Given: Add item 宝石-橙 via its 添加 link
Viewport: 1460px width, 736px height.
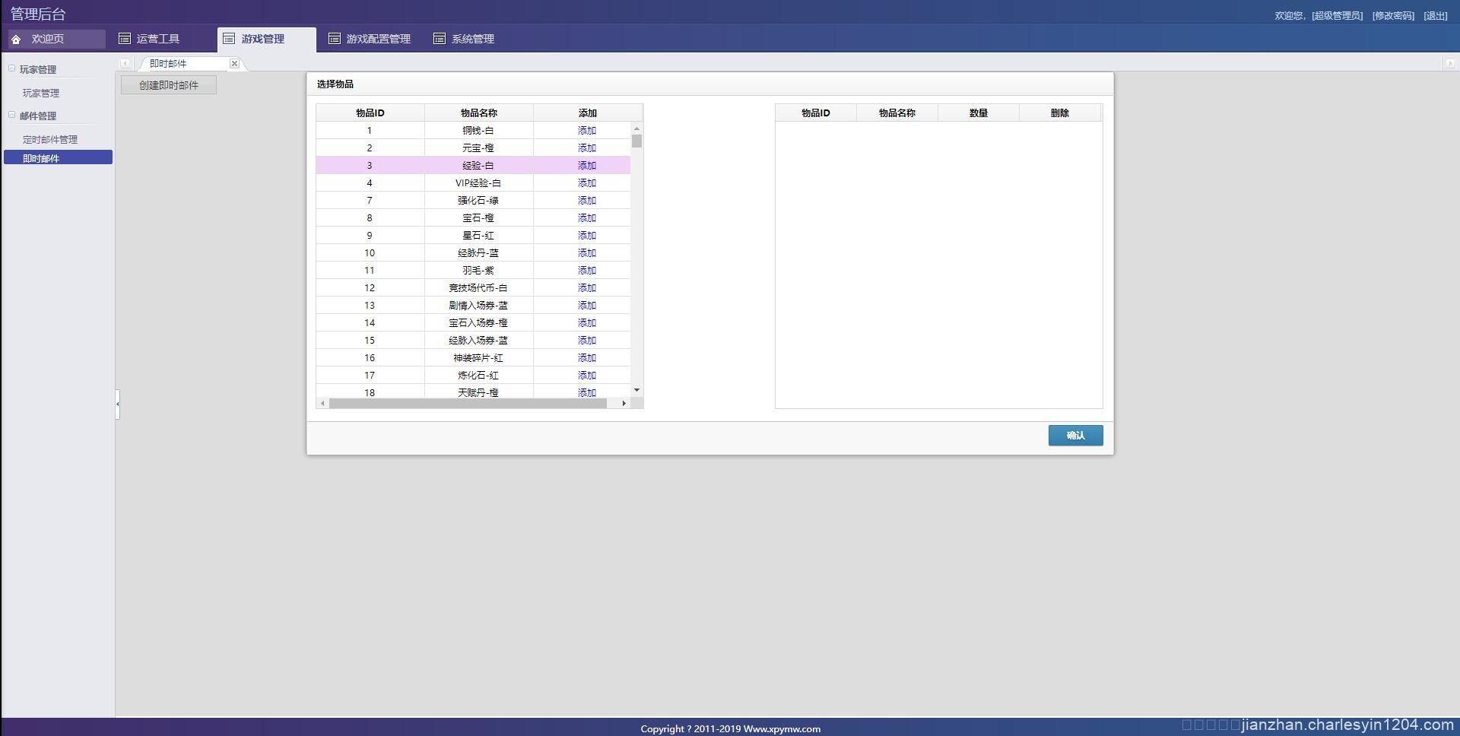Looking at the screenshot, I should [587, 218].
